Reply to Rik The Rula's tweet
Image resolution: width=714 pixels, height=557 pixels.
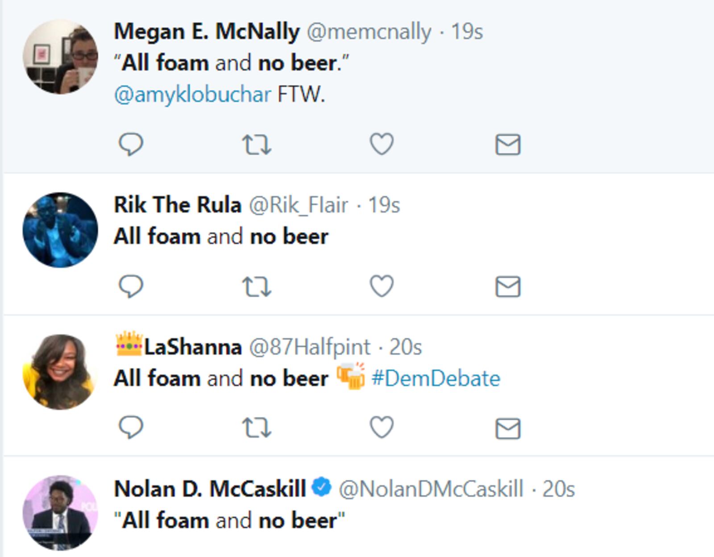coord(131,286)
